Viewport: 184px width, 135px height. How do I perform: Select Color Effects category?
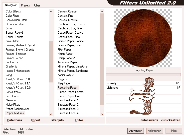[13, 11]
